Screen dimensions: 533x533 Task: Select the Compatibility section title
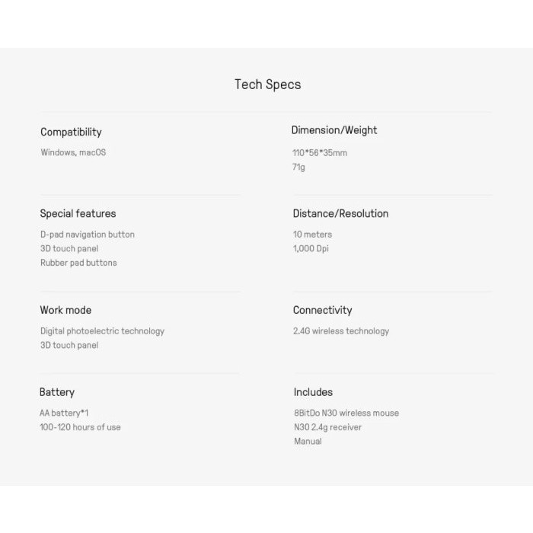[x=71, y=132]
